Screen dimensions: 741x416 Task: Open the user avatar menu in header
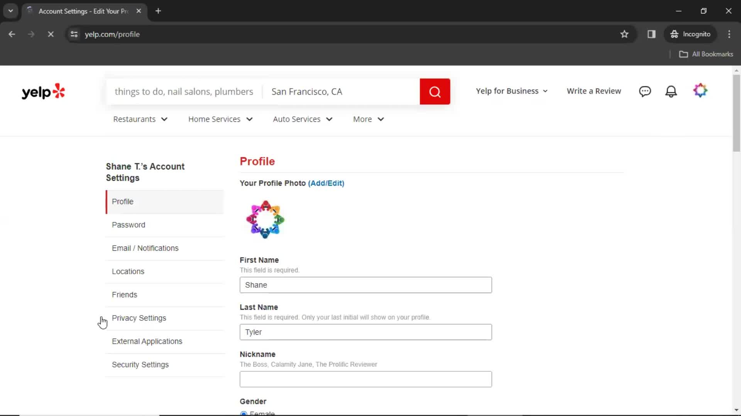(x=700, y=91)
